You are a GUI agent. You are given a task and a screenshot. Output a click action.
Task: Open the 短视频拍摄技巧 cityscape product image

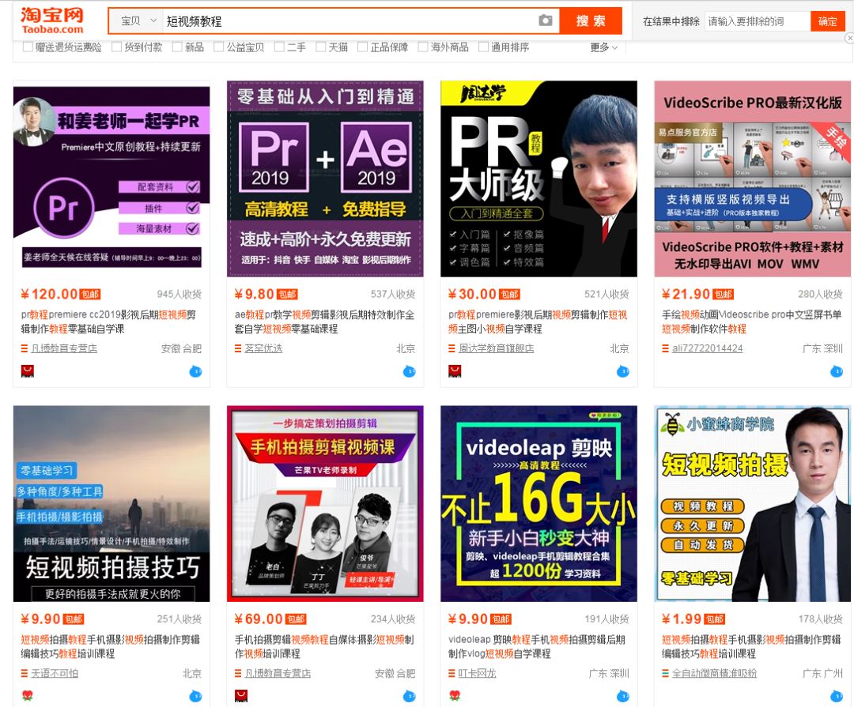[111, 503]
